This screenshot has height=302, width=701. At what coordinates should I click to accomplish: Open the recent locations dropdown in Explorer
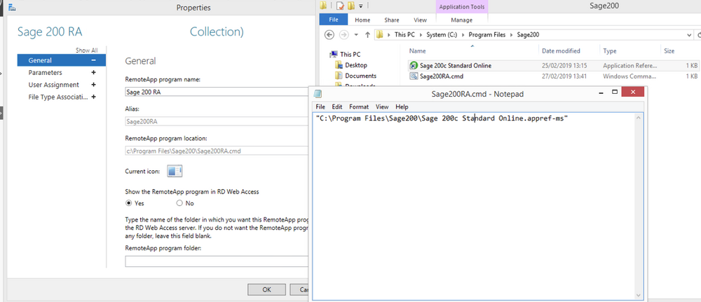[356, 35]
